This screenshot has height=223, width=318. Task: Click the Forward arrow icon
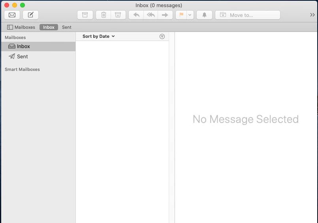[x=165, y=15]
